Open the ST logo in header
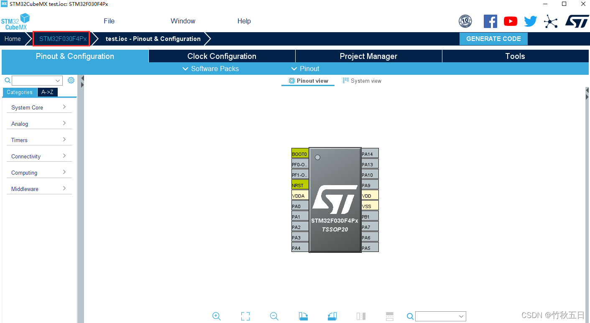590x323 pixels. (577, 21)
